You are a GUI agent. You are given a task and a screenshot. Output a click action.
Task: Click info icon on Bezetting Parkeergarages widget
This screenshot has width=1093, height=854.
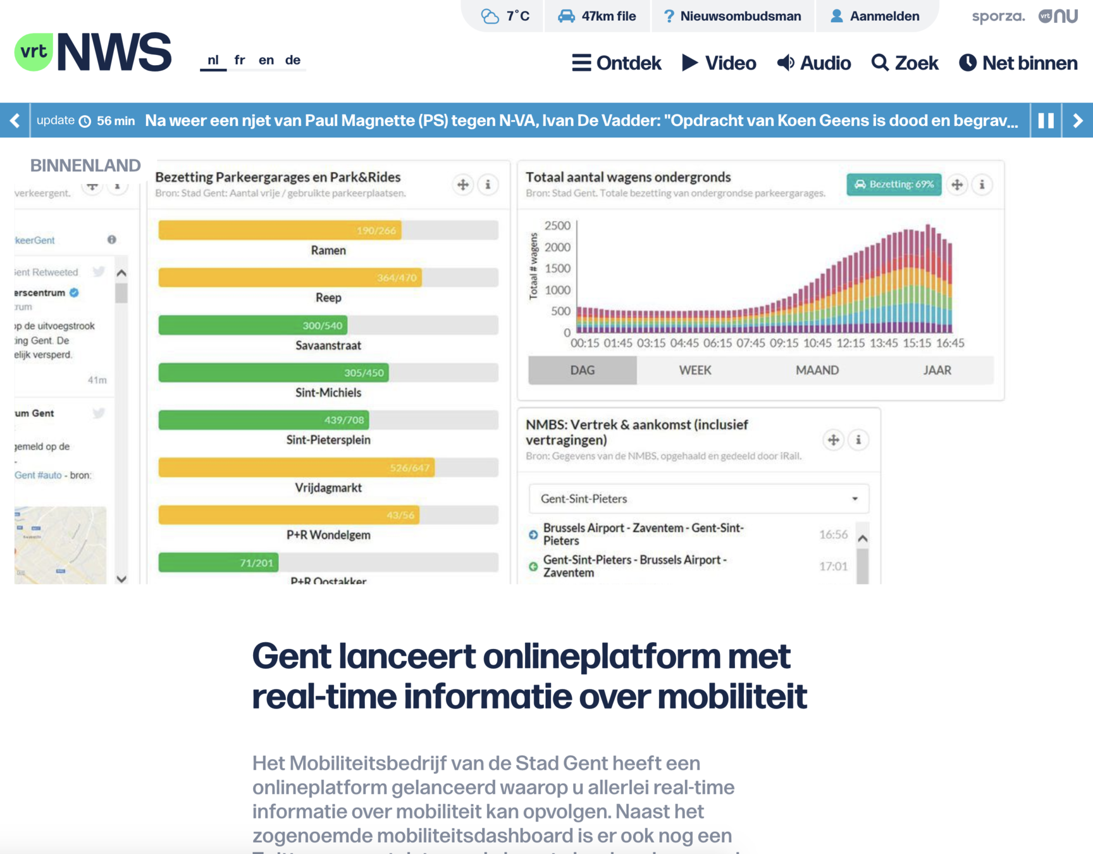[488, 185]
